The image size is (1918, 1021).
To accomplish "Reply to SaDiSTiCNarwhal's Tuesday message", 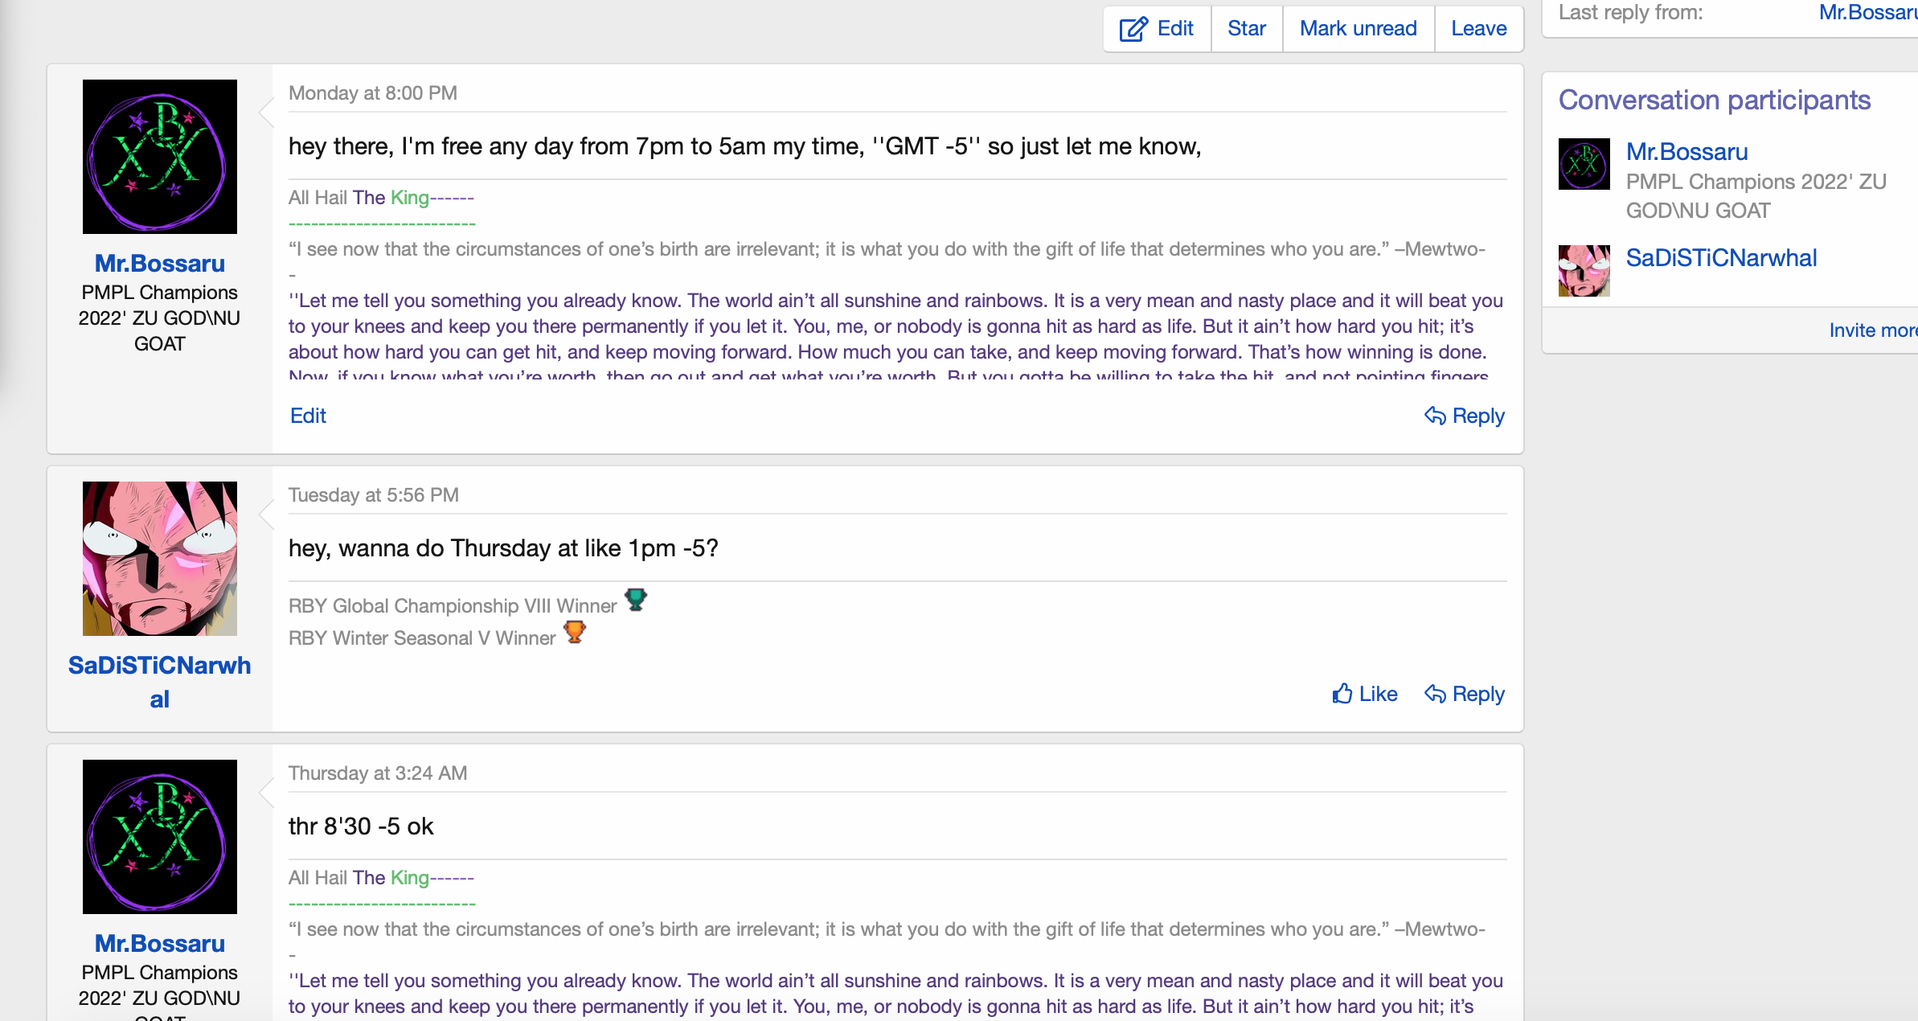I will pos(1465,694).
